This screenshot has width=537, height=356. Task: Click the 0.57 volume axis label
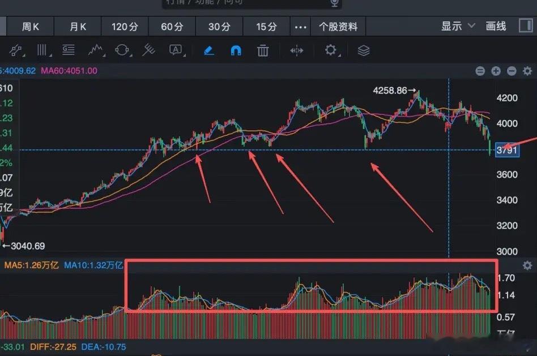pos(506,318)
